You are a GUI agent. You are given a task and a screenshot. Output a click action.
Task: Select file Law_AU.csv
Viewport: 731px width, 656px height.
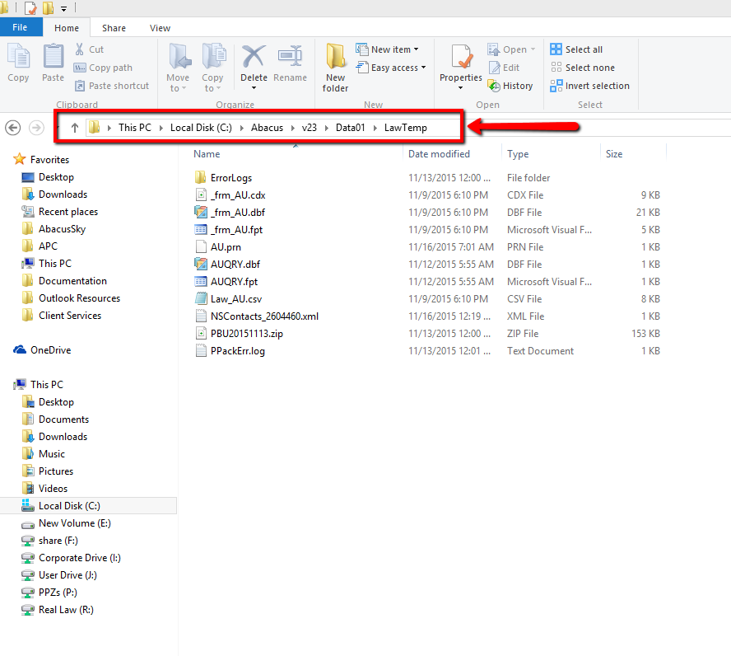236,298
